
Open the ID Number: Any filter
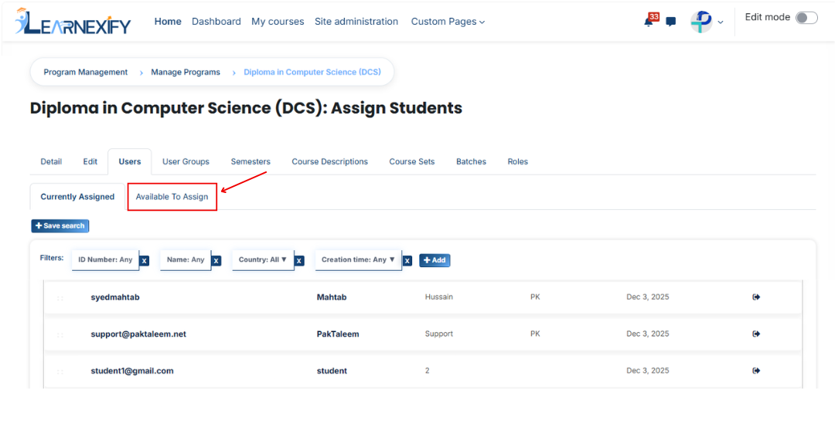pos(105,260)
